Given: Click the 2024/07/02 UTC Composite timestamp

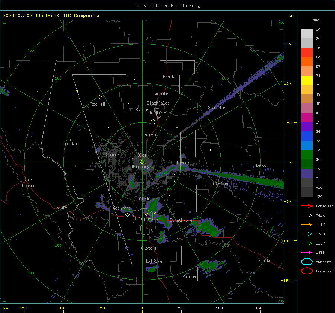Looking at the screenshot, I should coord(51,16).
